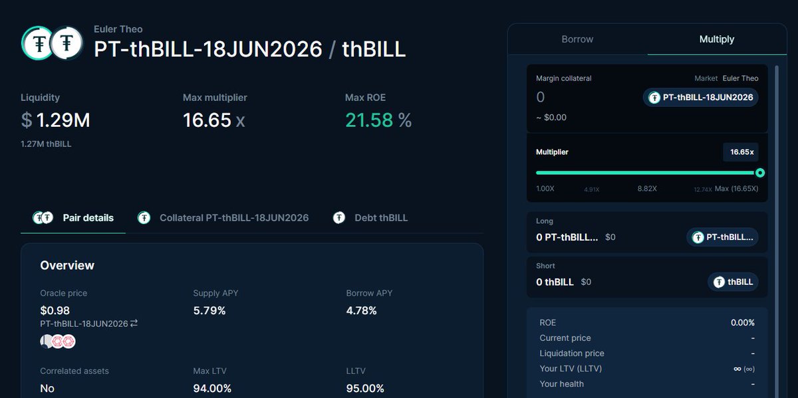The height and width of the screenshot is (398, 798).
Task: Open the Long asset PT-thBILL selector
Action: click(722, 237)
